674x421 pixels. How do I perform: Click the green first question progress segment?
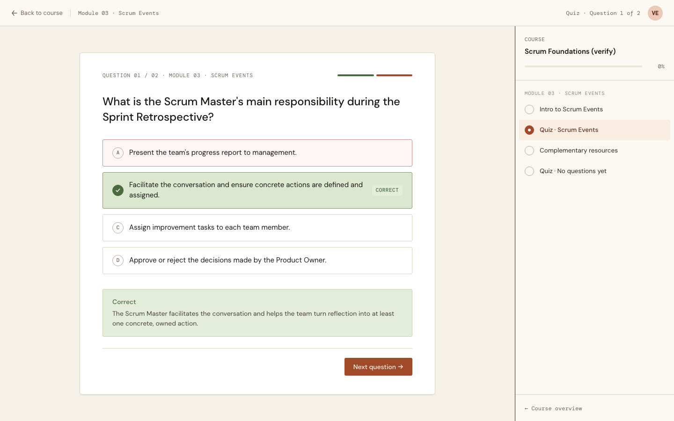click(356, 75)
